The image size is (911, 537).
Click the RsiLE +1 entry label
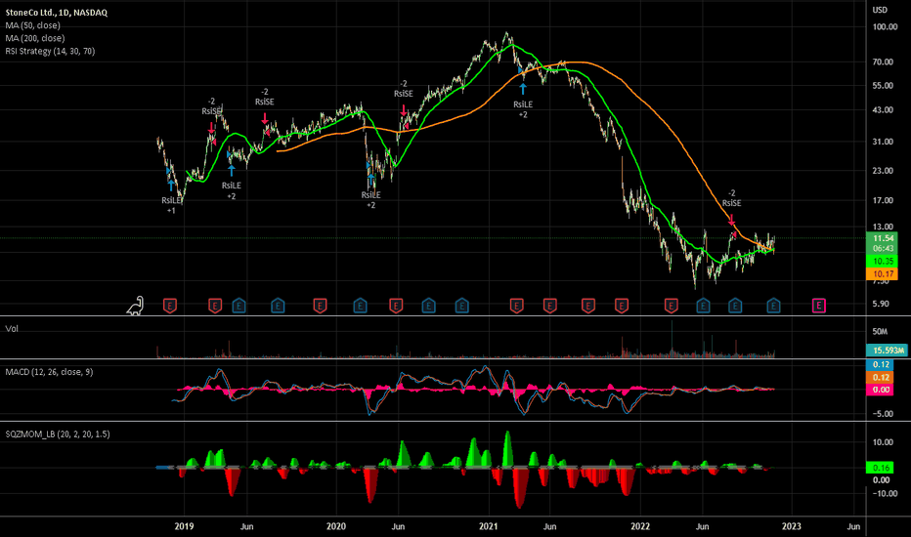[x=171, y=205]
